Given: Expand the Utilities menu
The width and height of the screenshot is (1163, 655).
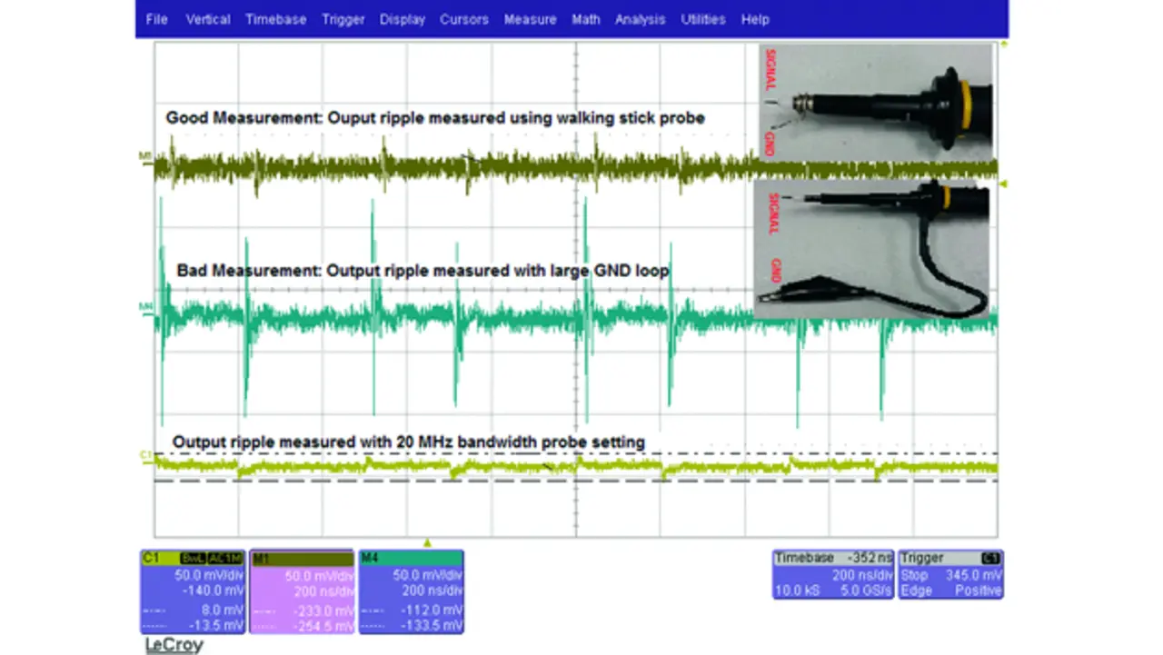Looking at the screenshot, I should (x=703, y=19).
